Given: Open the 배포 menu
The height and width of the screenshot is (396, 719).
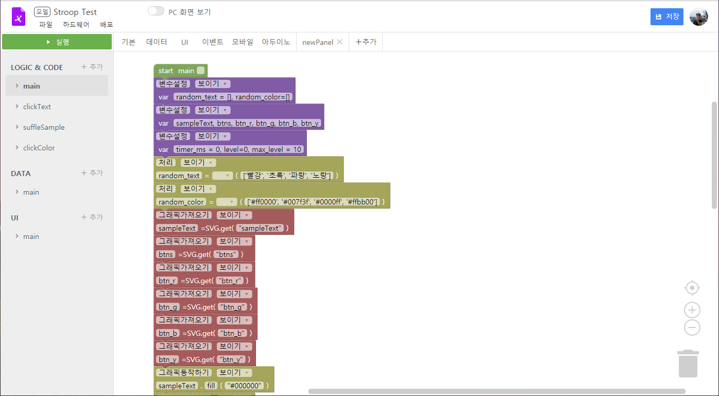Looking at the screenshot, I should click(x=107, y=24).
